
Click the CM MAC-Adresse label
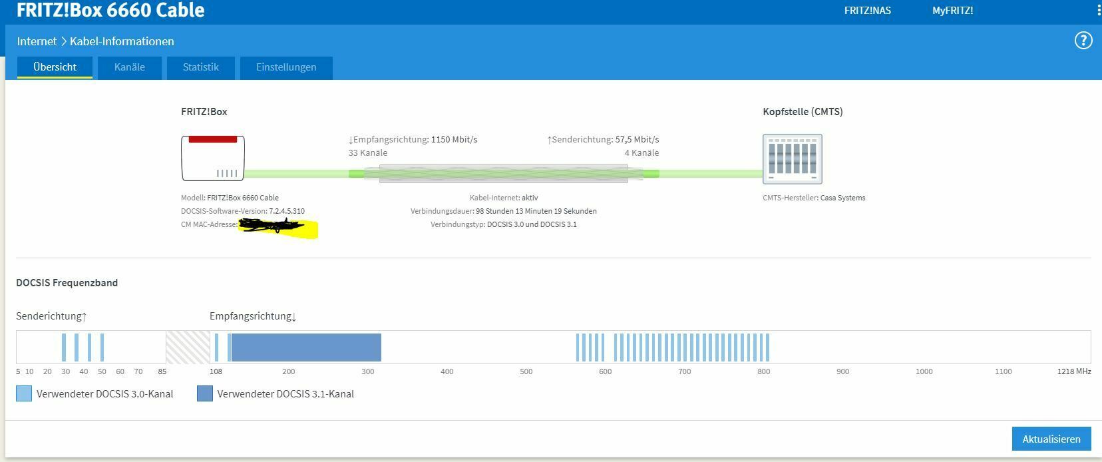[x=209, y=224]
